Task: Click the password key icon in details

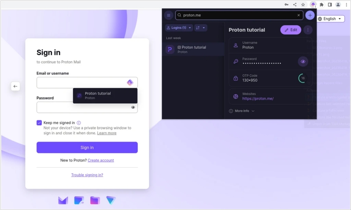Action: [x=236, y=61]
